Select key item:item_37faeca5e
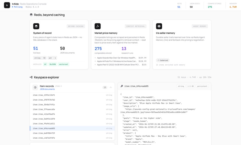The height and width of the screenshot is (145, 241). pyautogui.click(x=72, y=109)
